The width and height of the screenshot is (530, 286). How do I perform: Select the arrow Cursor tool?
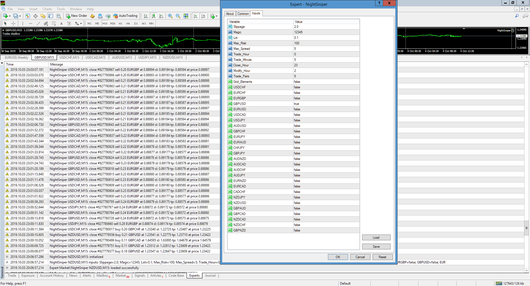(6, 23)
